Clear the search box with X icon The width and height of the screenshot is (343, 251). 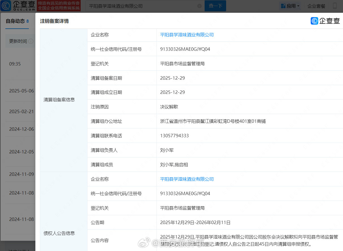coord(199,6)
